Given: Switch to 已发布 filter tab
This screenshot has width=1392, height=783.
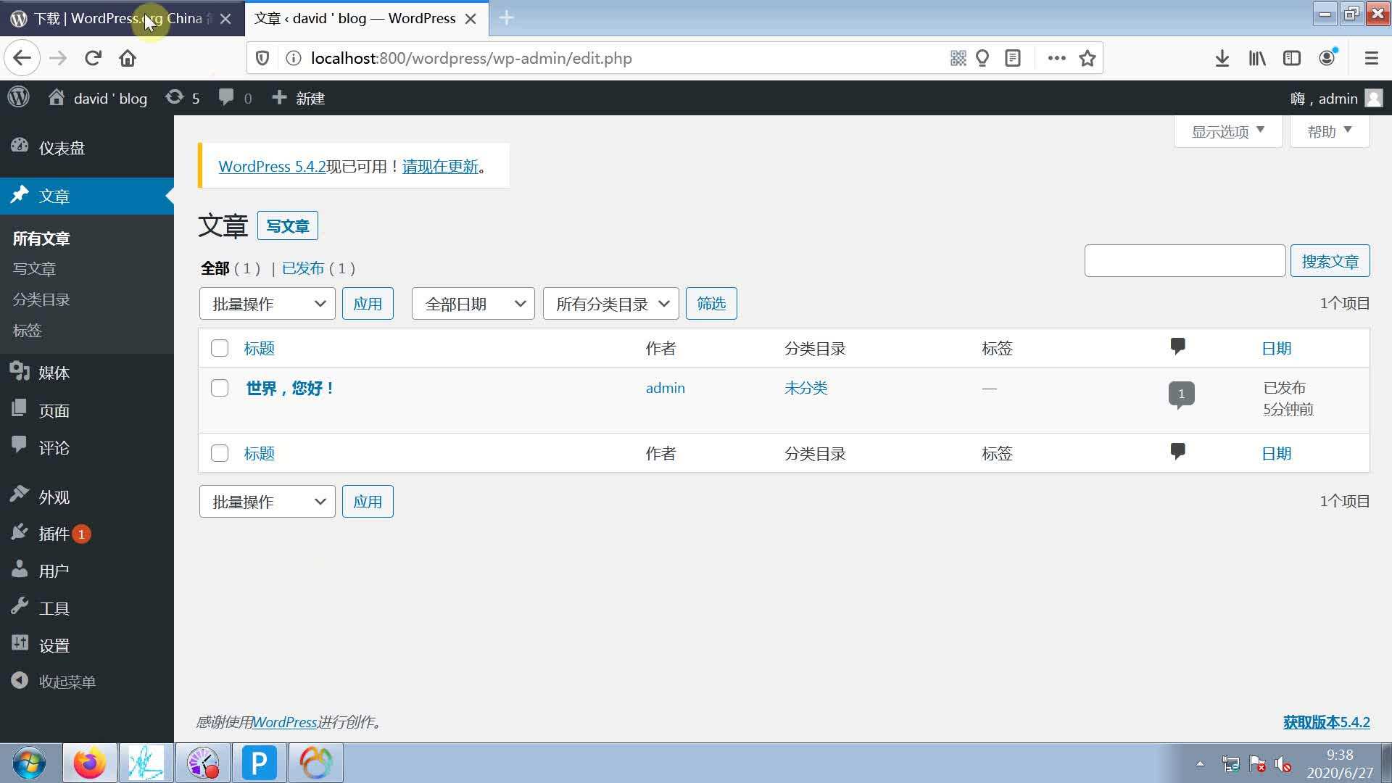Looking at the screenshot, I should click(x=302, y=268).
